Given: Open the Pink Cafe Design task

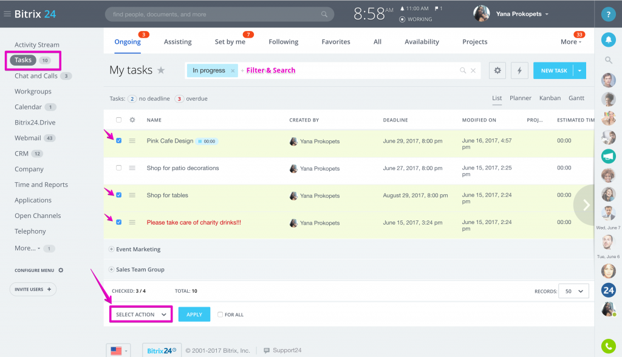Looking at the screenshot, I should pyautogui.click(x=170, y=141).
